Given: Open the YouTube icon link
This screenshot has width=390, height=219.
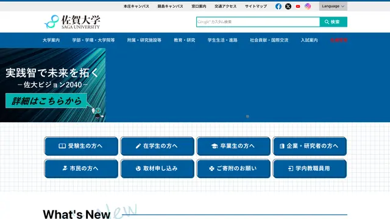Looking at the screenshot, I should point(298,6).
